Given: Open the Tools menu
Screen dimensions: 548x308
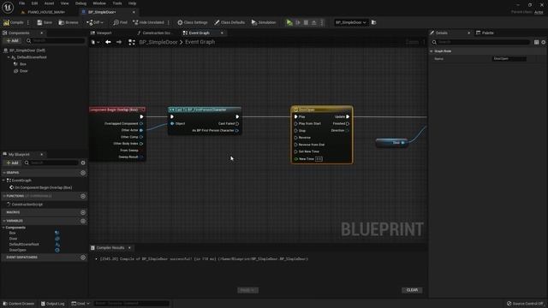Looking at the screenshot, I should point(117,3).
